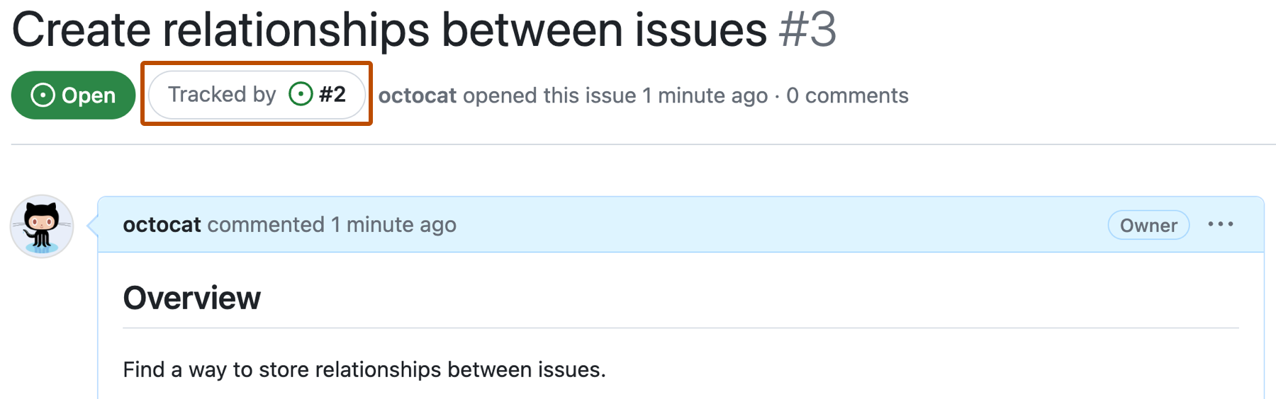Click the "opened this issue" text
The width and height of the screenshot is (1276, 399).
549,96
